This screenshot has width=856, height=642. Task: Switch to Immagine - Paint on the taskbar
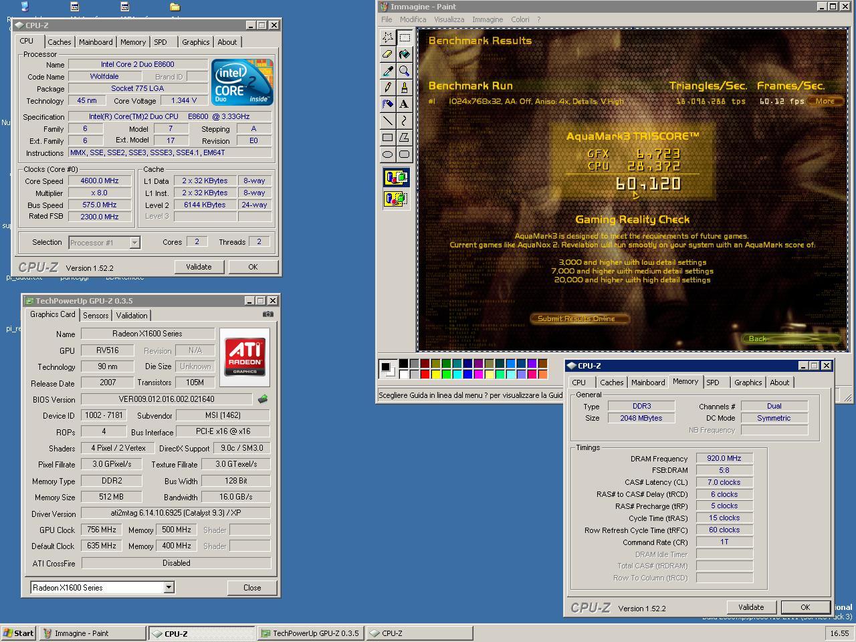[93, 633]
